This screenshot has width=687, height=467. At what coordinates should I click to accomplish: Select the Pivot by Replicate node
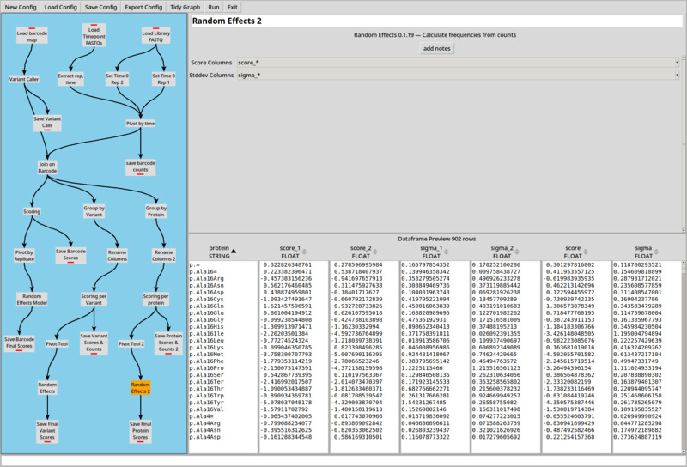coord(24,256)
